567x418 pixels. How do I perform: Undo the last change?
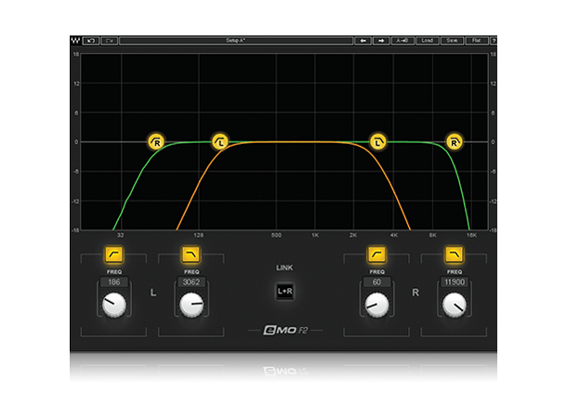pos(91,41)
